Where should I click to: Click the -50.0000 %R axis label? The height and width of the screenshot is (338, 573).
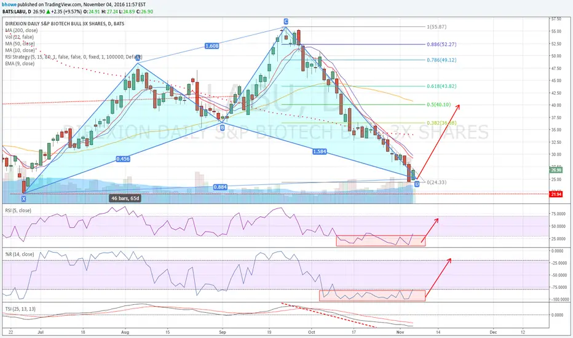coord(559,275)
